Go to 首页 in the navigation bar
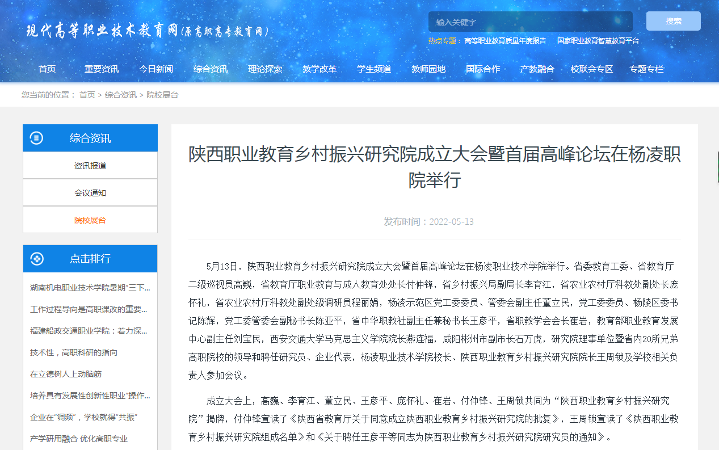Image resolution: width=719 pixels, height=450 pixels. (47, 69)
